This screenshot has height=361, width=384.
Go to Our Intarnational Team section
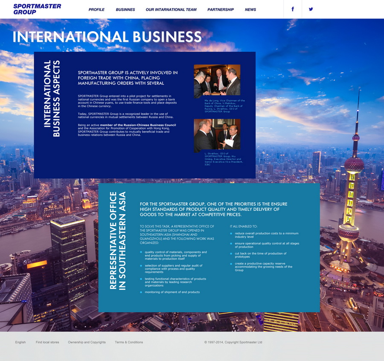(x=171, y=9)
